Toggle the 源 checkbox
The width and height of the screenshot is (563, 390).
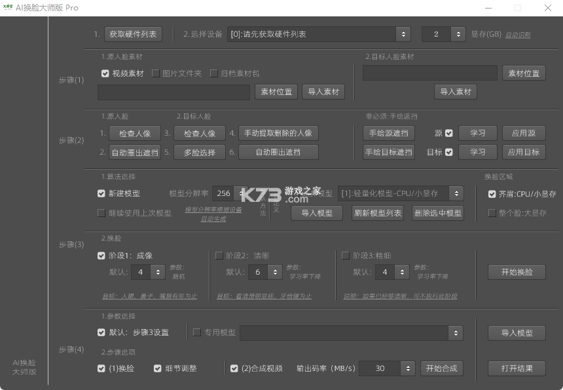(x=449, y=133)
